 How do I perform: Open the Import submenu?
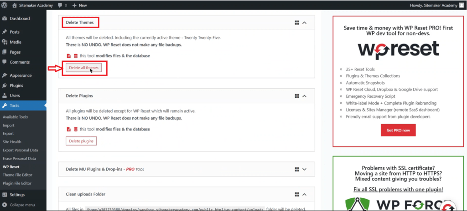pyautogui.click(x=8, y=126)
